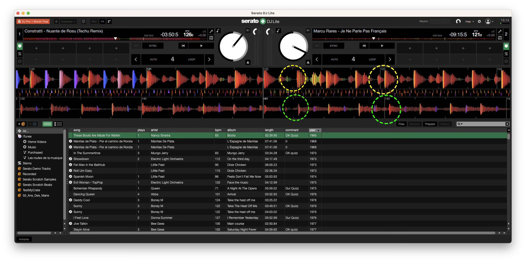Toggle AUTO LOOP 4 on deck 1
The height and width of the screenshot is (262, 526).
172,59
